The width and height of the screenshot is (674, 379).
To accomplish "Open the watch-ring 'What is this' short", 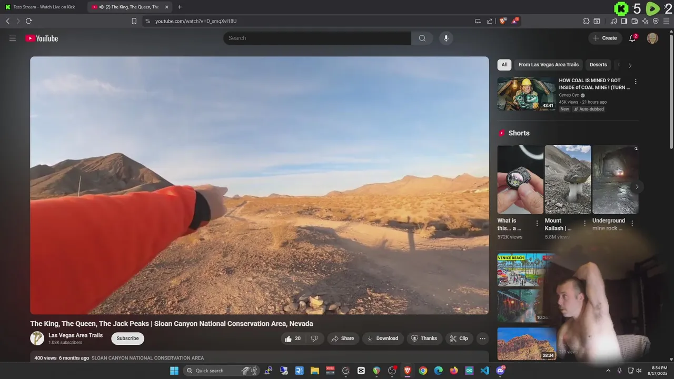I will 520,179.
